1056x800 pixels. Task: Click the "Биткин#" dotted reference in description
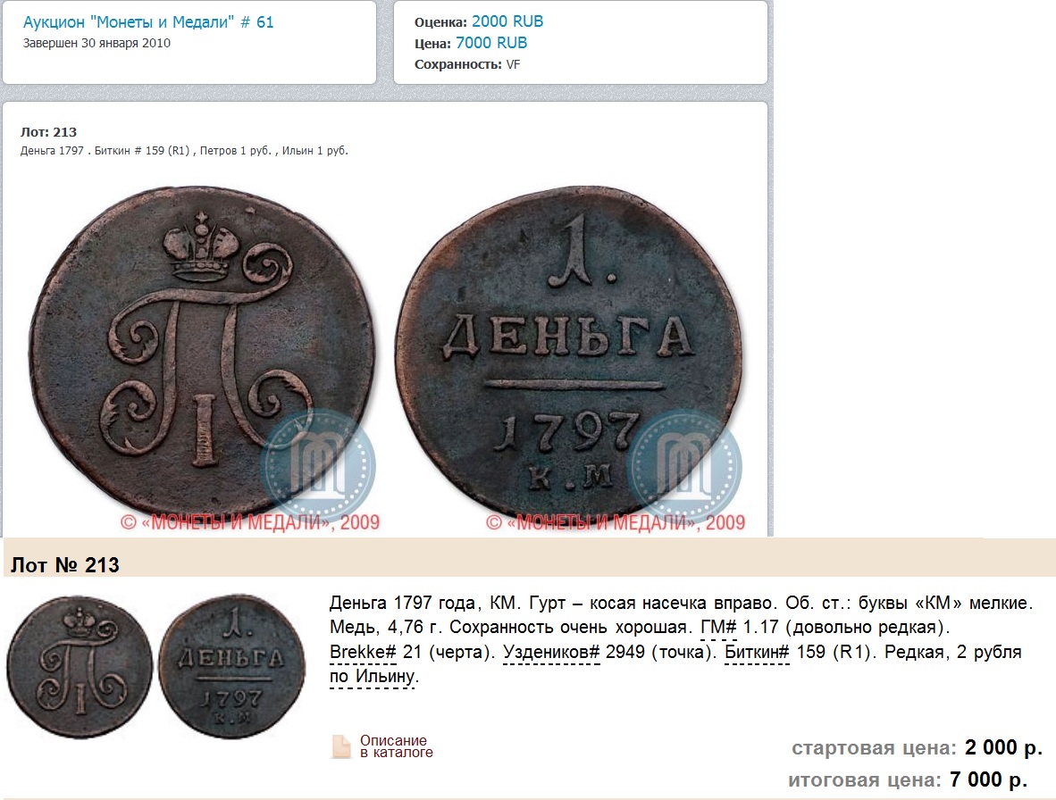757,652
